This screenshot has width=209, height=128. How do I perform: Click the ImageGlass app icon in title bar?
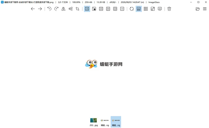click(2, 2)
